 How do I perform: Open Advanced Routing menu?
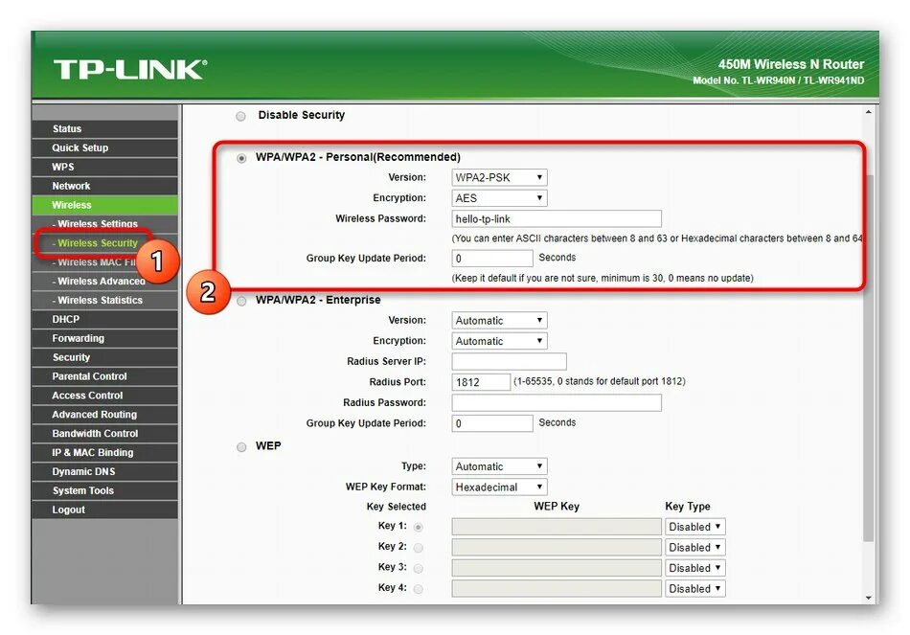pos(105,415)
